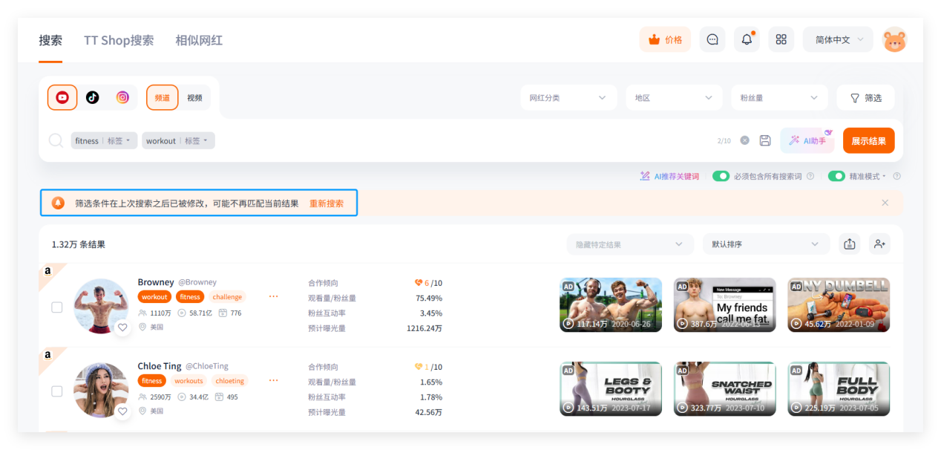The image size is (941, 450).
Task: Open the chat message icon
Action: click(x=712, y=39)
